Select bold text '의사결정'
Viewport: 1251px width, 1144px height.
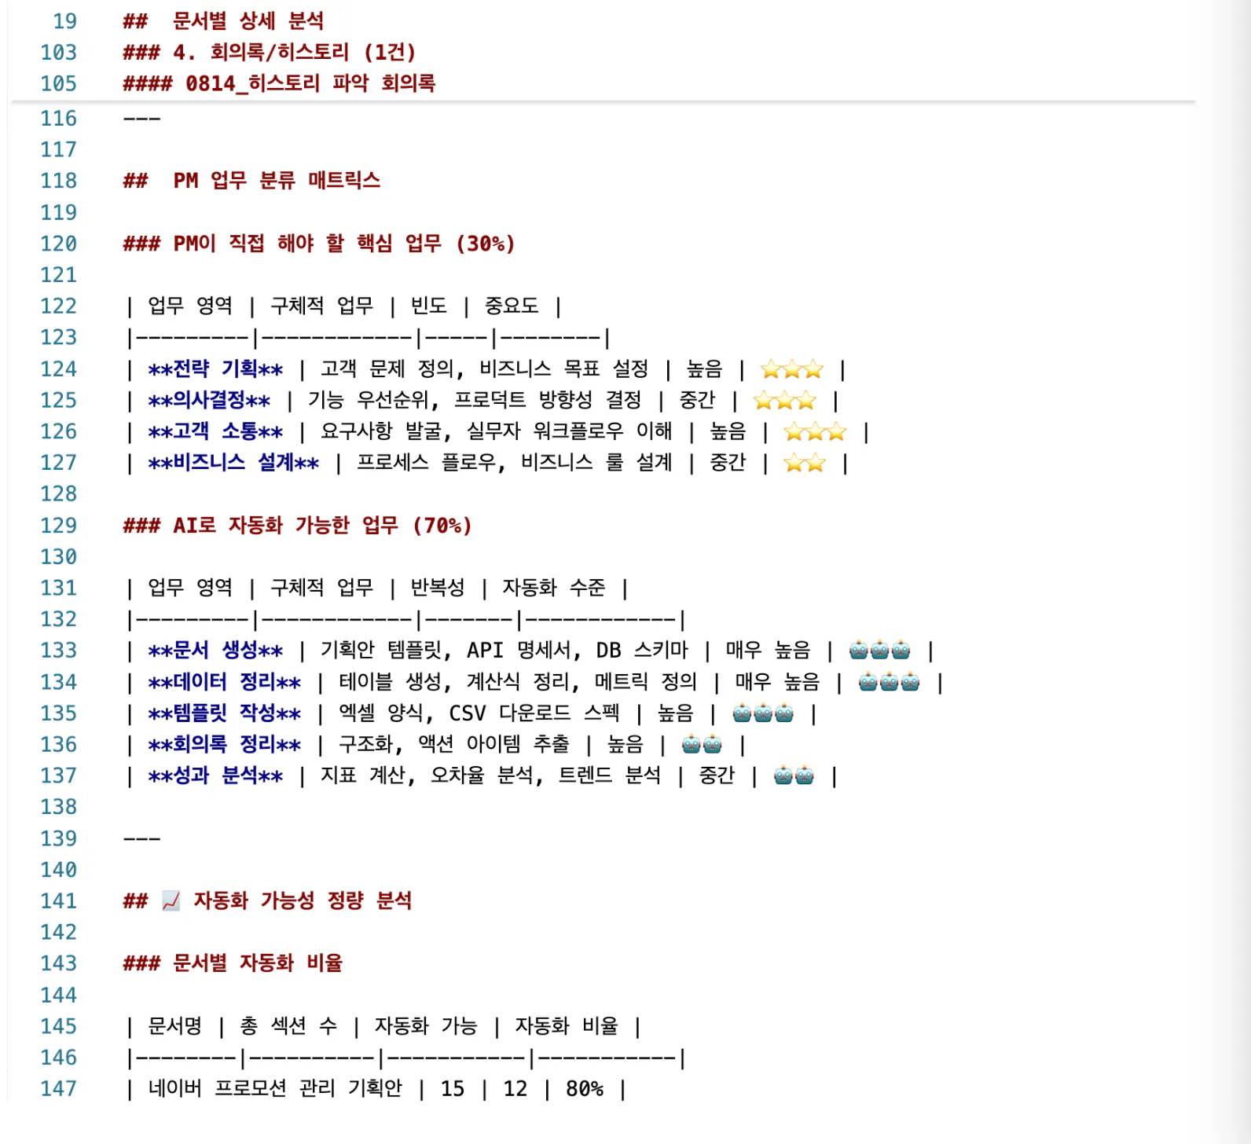coord(209,400)
